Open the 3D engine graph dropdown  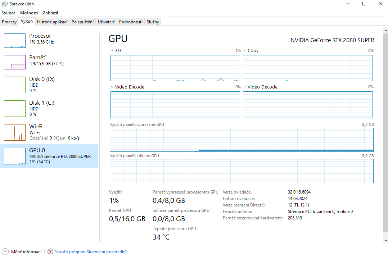(112, 51)
